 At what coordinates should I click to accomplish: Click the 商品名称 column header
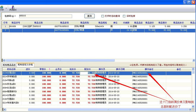tap(38, 23)
